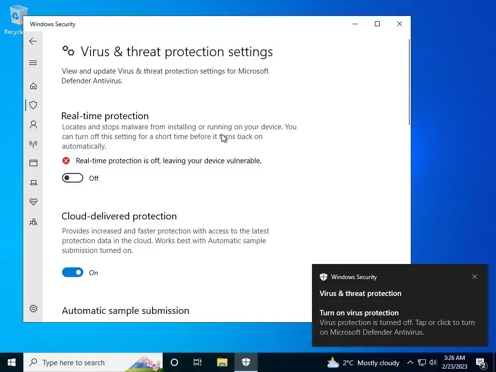Click the Windows Start button

click(x=12, y=362)
